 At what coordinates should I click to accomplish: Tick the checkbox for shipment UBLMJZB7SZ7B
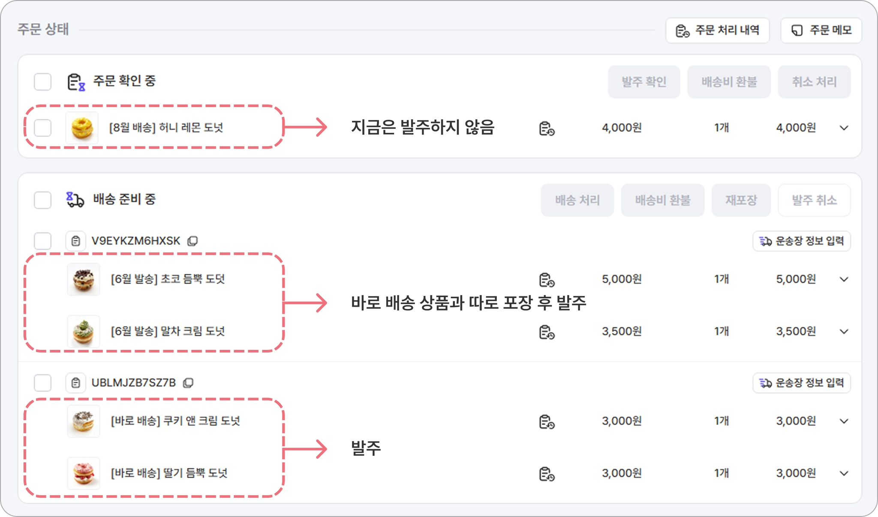[x=43, y=383]
